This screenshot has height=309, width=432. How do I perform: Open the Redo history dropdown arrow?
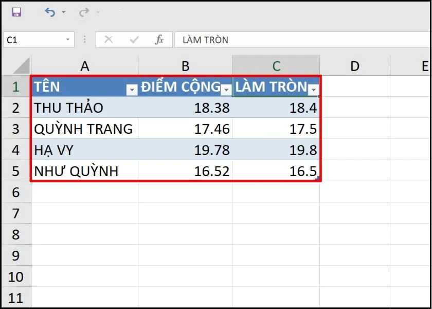click(98, 12)
